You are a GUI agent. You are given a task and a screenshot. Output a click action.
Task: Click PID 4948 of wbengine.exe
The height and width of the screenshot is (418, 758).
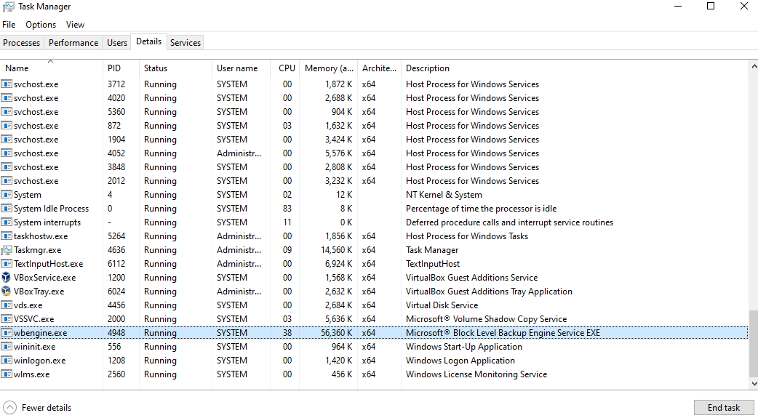click(116, 333)
